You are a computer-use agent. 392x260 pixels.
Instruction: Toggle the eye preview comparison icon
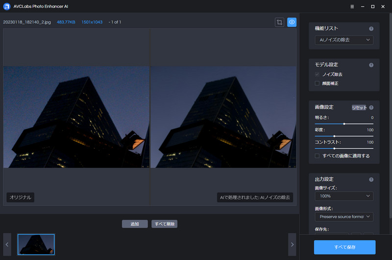tap(292, 22)
